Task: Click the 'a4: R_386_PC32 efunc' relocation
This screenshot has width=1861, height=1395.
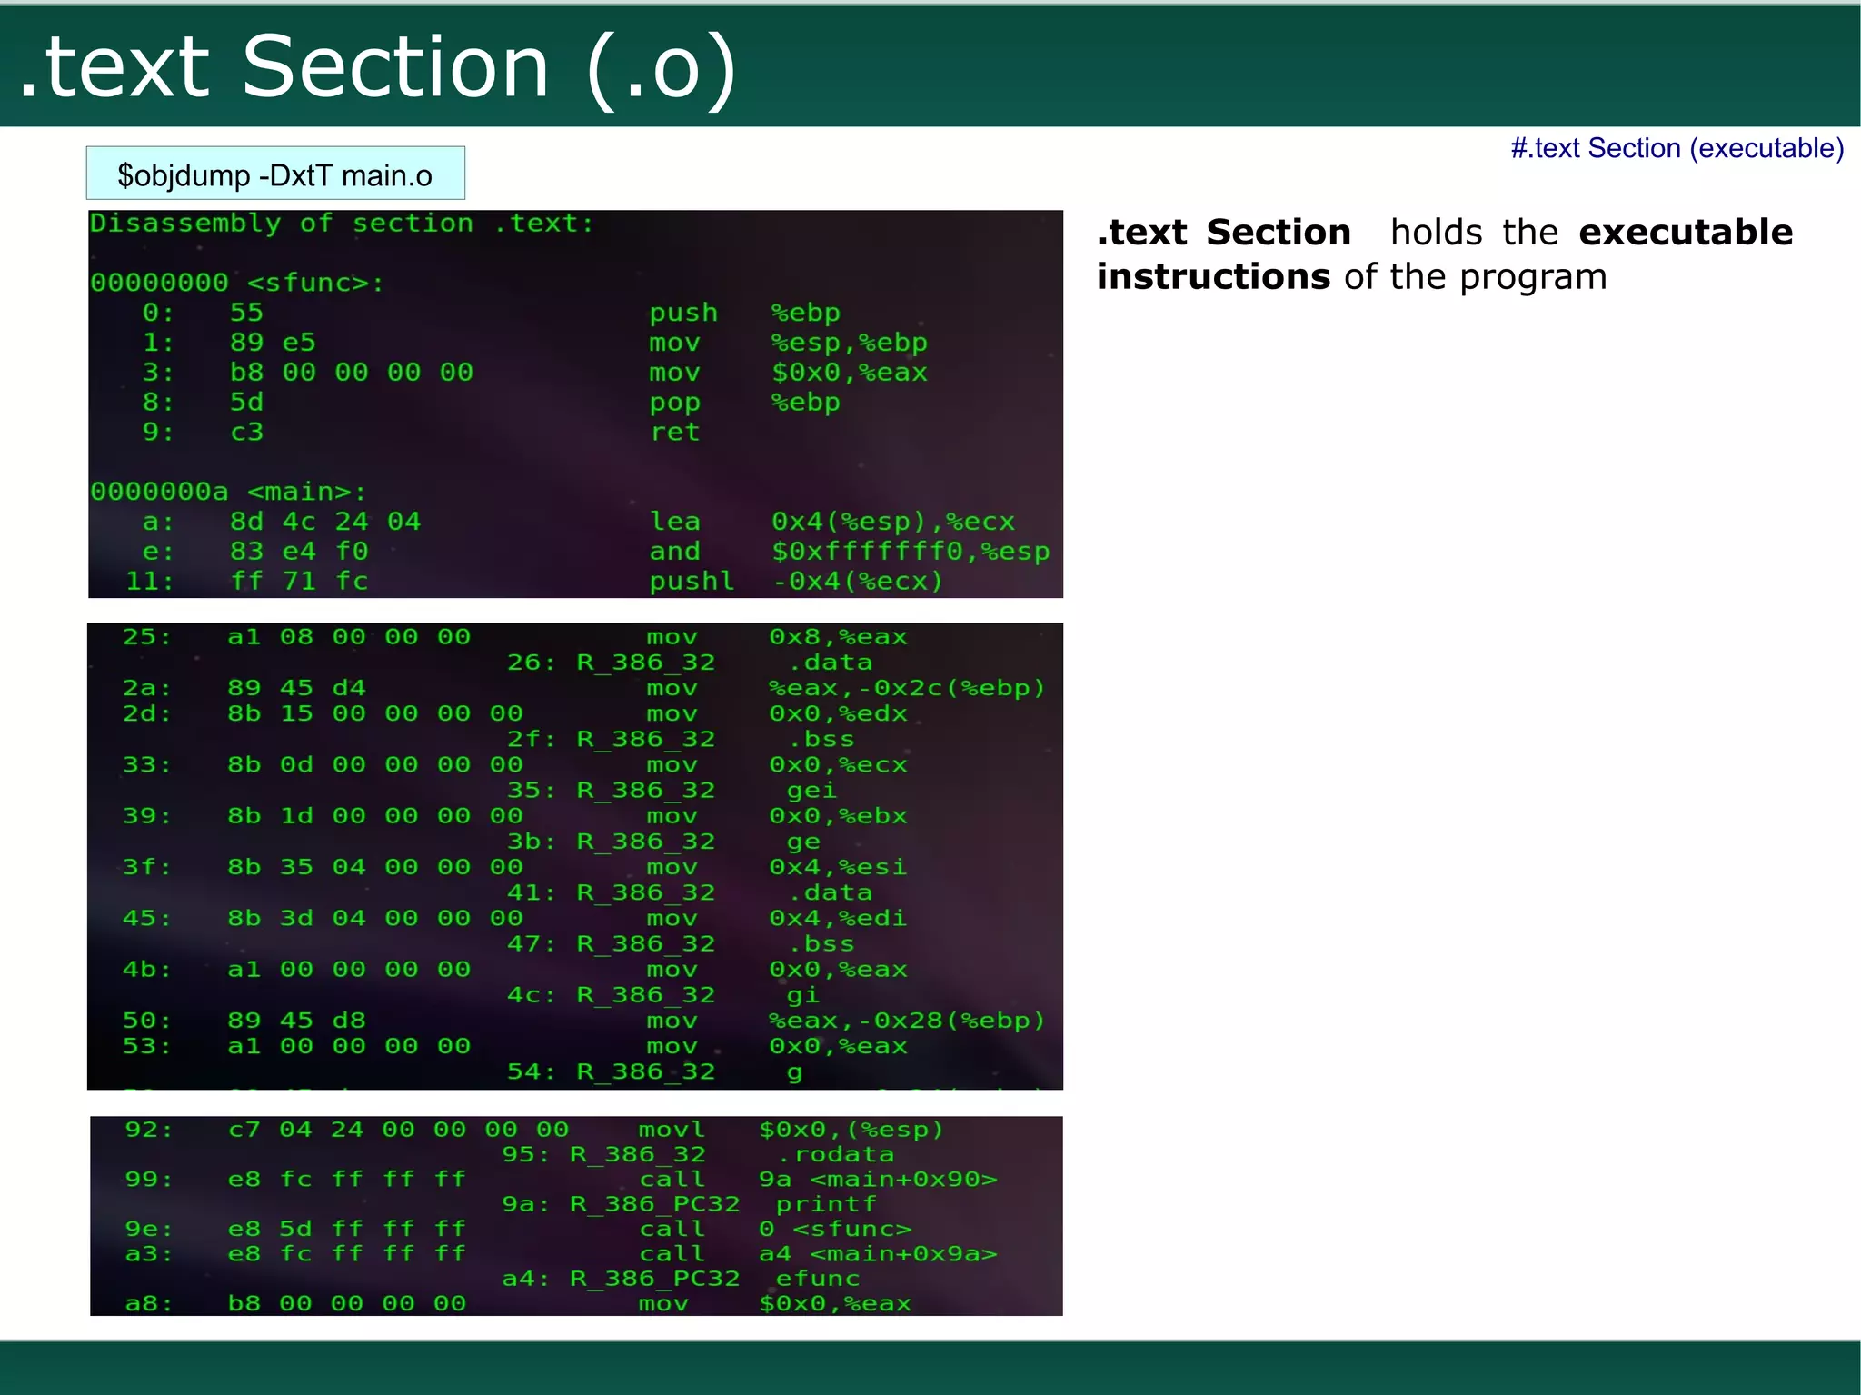Action: 682,1279
